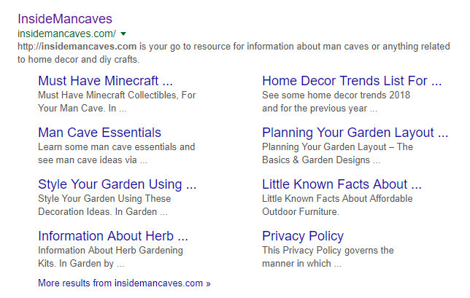Click More results from insidemancaves.com
This screenshot has height=298, width=470.
(124, 283)
